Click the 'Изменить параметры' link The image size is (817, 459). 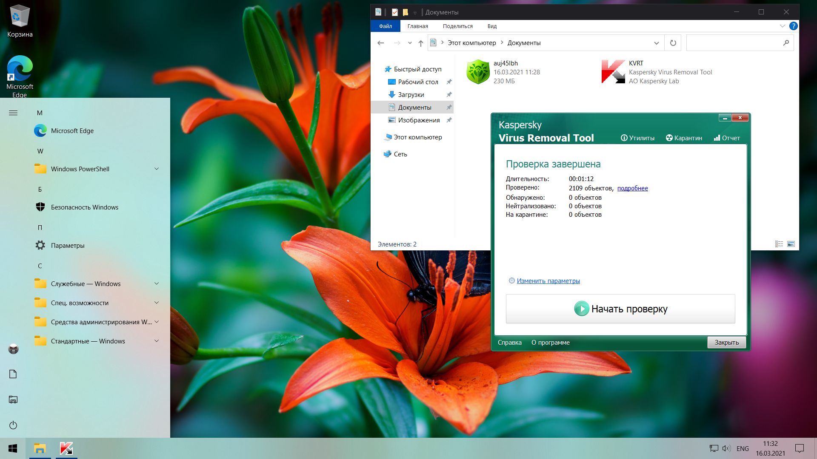tap(548, 281)
